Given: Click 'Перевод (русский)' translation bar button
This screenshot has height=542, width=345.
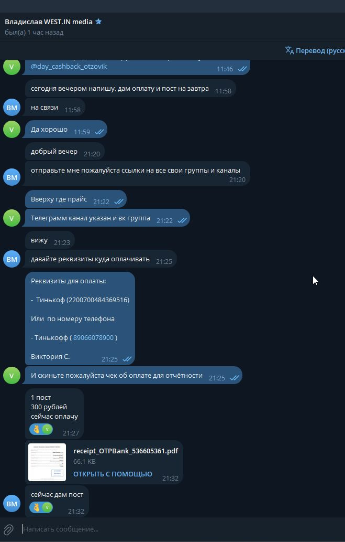Looking at the screenshot, I should [x=320, y=50].
